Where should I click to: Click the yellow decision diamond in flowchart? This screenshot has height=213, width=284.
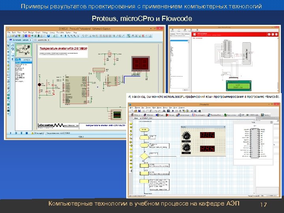(x=144, y=156)
